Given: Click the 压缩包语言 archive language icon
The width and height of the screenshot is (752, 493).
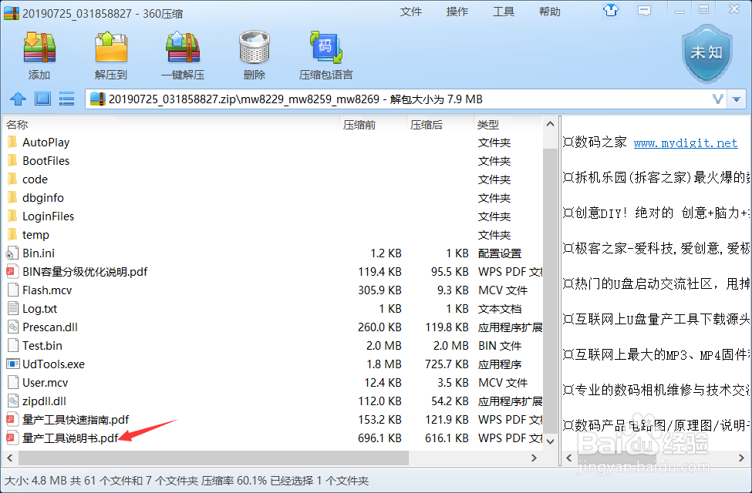Looking at the screenshot, I should (x=326, y=48).
